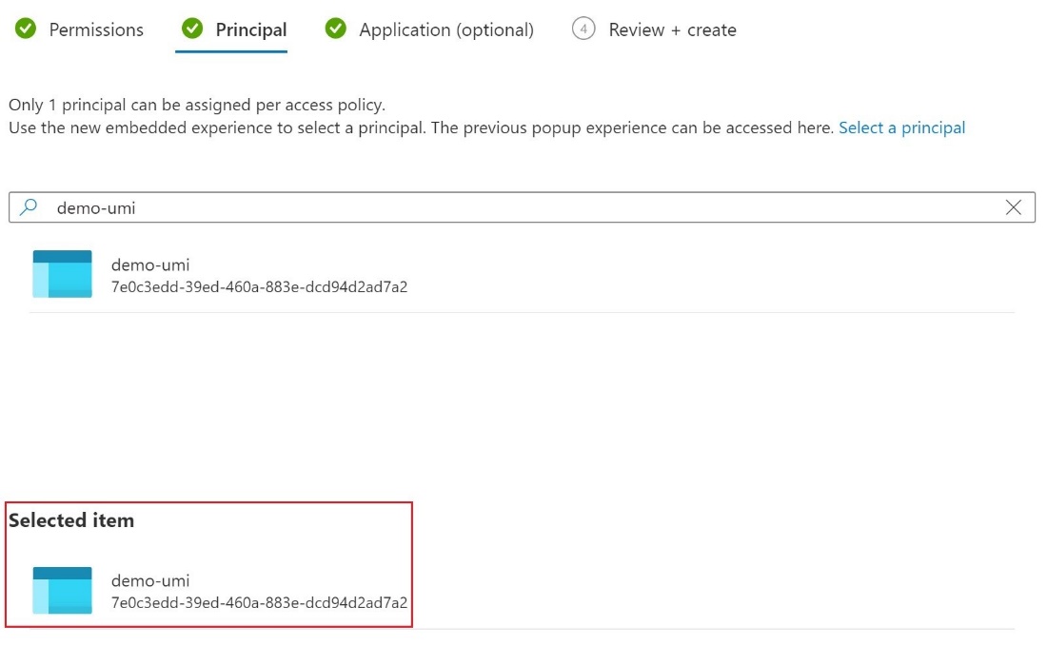
Task: Click the search magnifier icon in the search box
Action: [x=29, y=206]
